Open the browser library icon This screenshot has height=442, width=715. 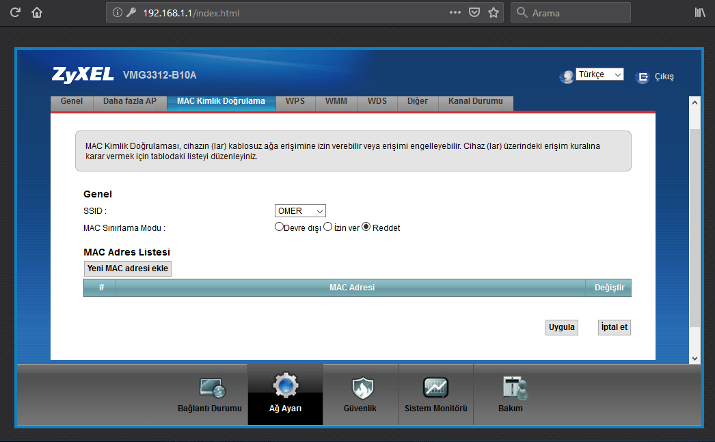click(x=699, y=13)
